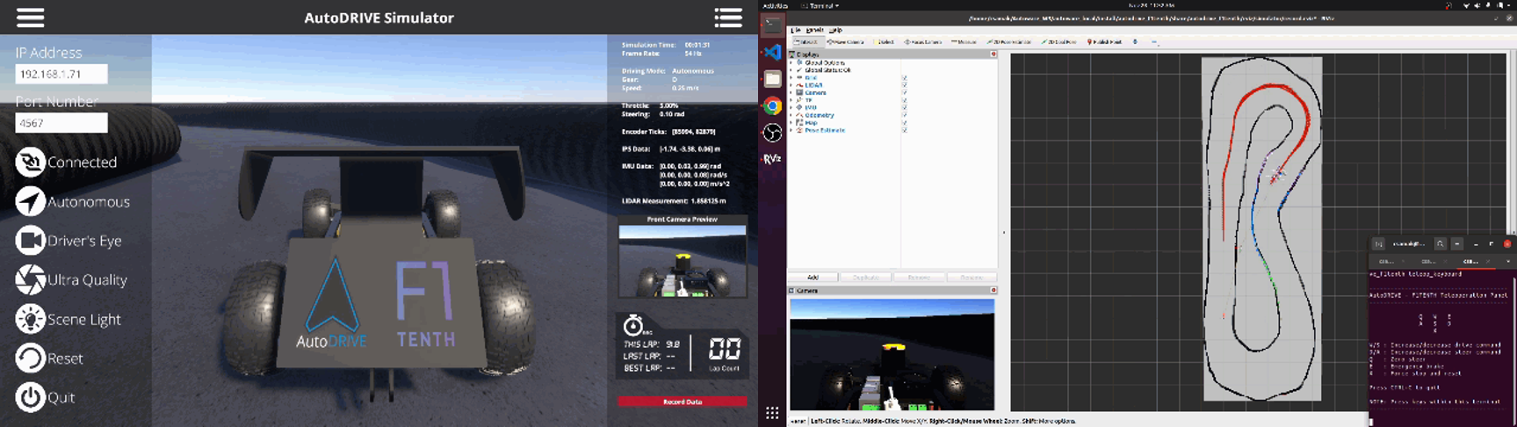Select the Focus Camera tool in RViz
Screen dimensions: 1517x427
(x=922, y=41)
